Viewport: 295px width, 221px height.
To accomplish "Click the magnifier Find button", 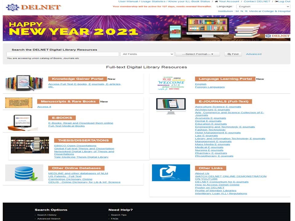I will point(233,54).
